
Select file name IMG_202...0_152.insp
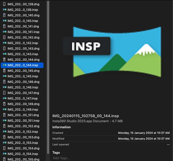point(23,132)
